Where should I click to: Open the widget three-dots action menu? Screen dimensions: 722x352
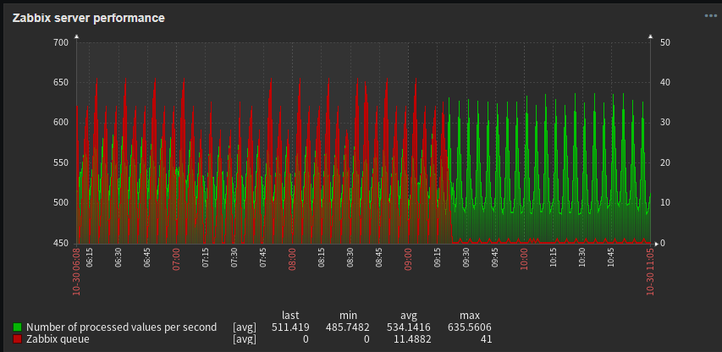(x=710, y=16)
